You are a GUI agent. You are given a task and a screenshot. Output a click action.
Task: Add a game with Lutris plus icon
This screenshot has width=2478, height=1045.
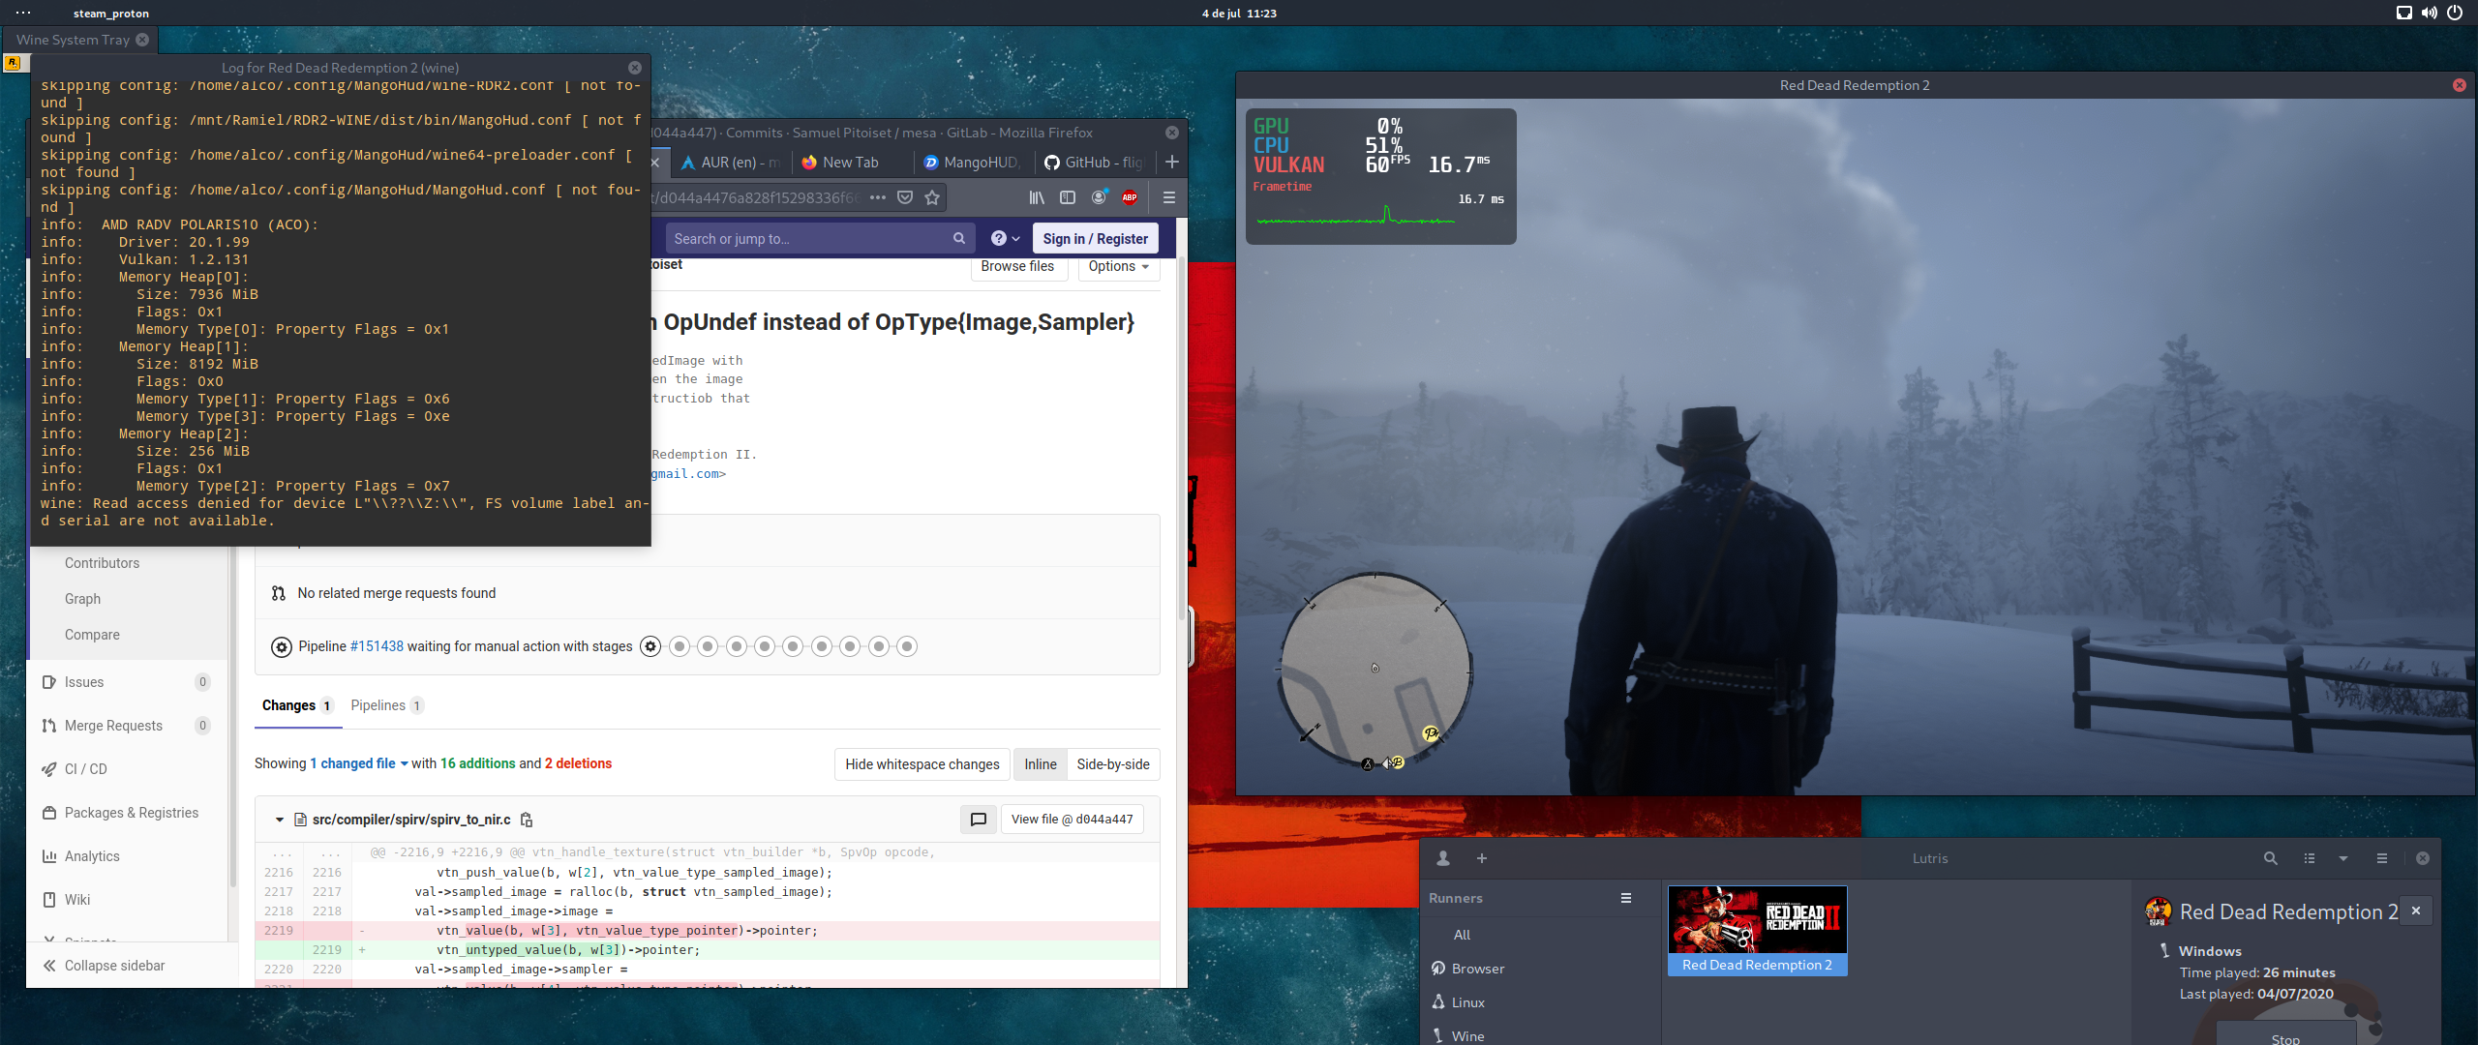point(1481,858)
